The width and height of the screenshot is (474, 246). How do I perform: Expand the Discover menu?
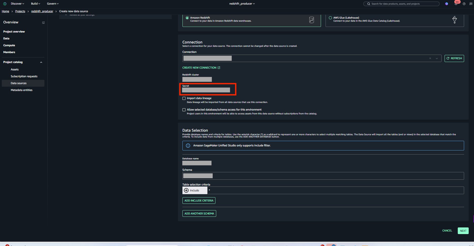pyautogui.click(x=18, y=4)
